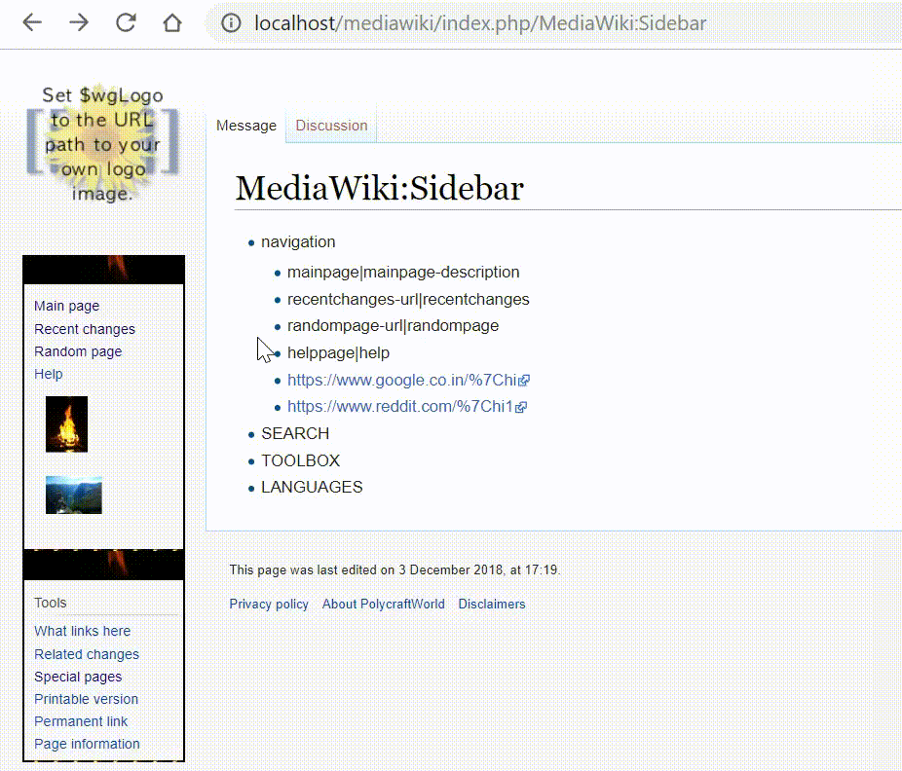Open the Privacy policy footer link
902x771 pixels.
[269, 605]
